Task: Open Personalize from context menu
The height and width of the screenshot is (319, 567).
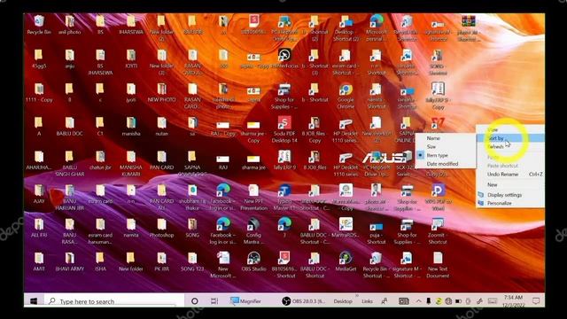Action: [510, 203]
